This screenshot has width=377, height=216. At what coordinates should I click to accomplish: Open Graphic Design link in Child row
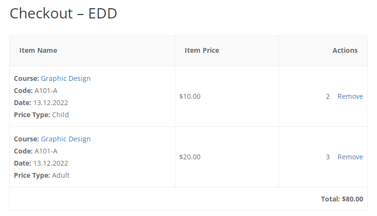click(65, 78)
